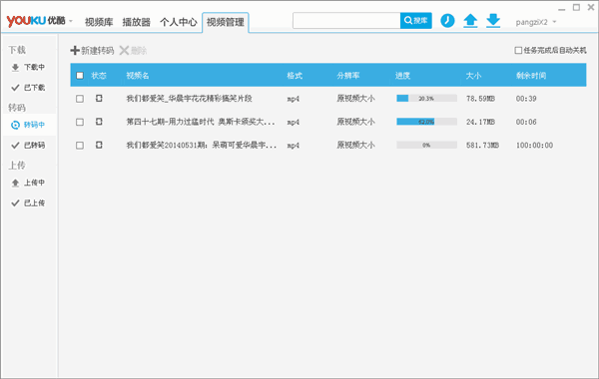Click the 状态 column header

coord(99,75)
